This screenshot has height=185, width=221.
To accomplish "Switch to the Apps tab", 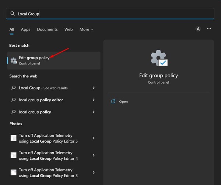I will [x=25, y=29].
